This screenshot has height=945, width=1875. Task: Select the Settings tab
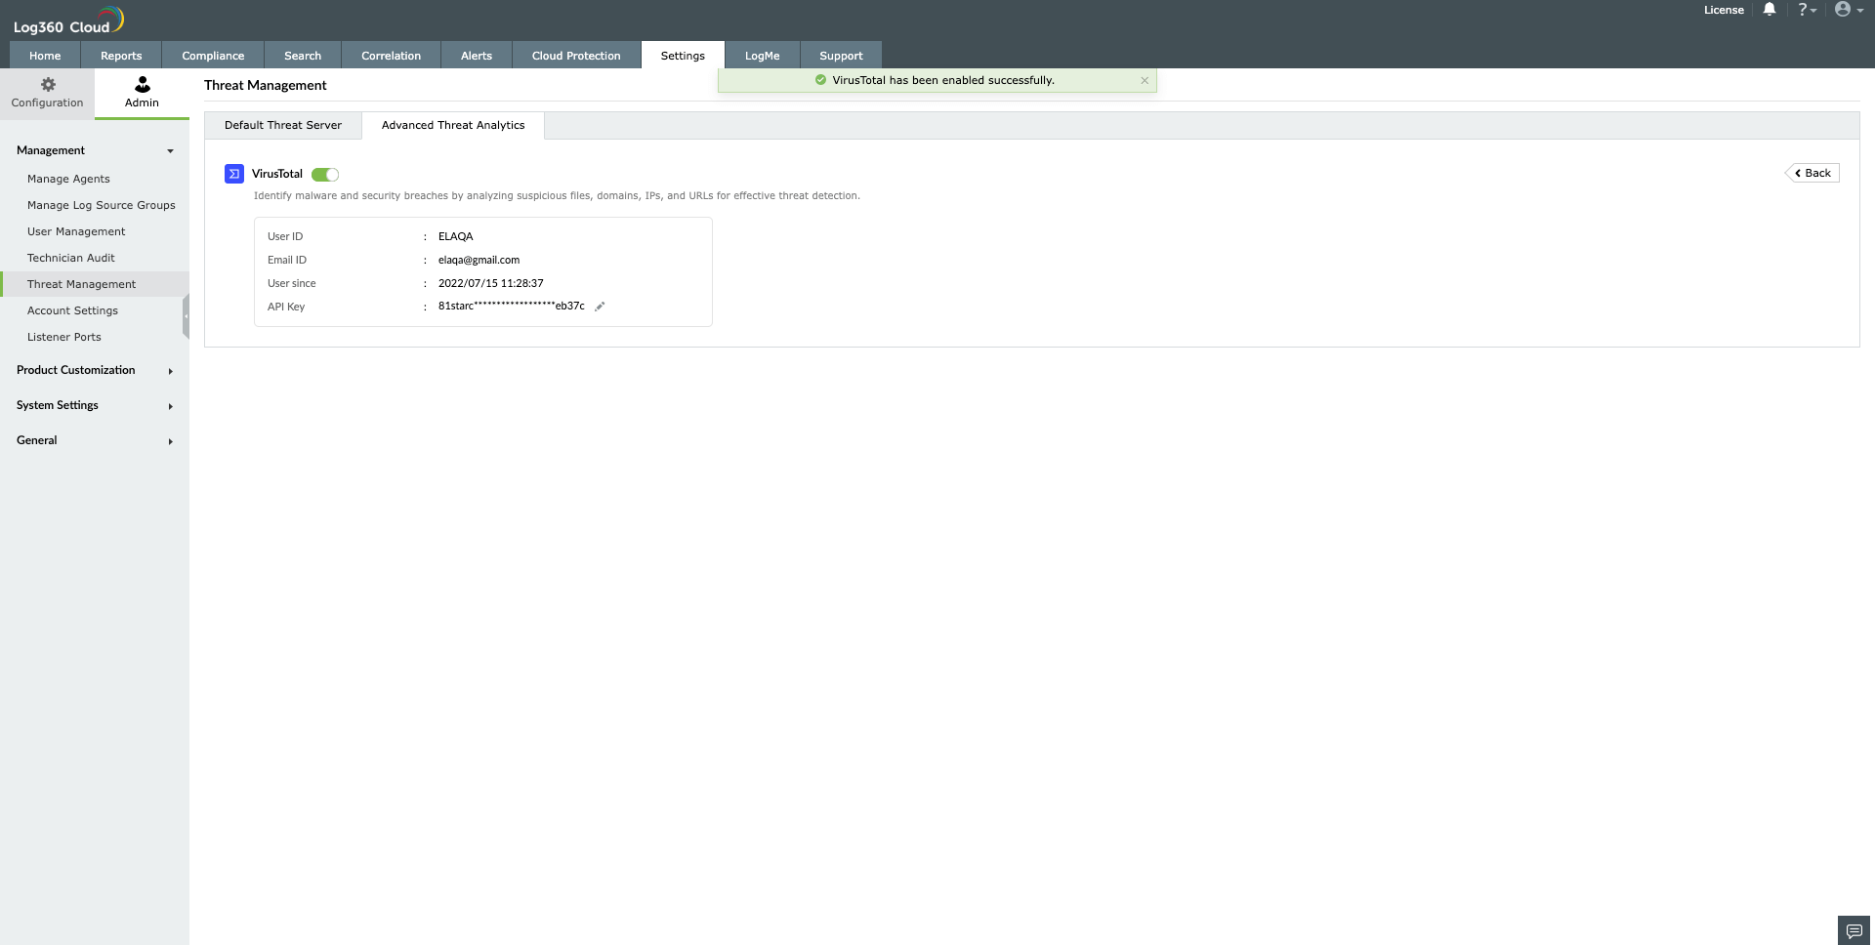(683, 56)
